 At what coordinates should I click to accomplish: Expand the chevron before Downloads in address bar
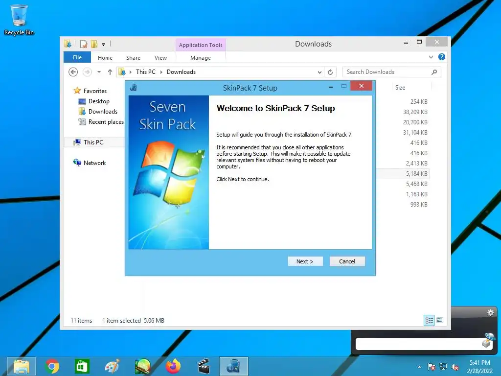(161, 72)
